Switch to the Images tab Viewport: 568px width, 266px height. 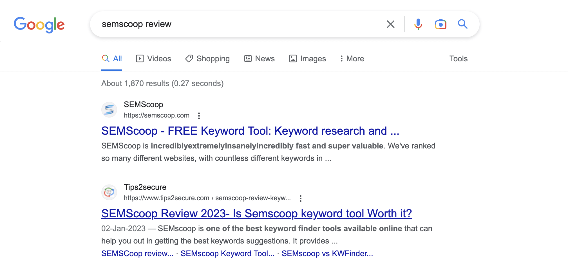point(307,58)
